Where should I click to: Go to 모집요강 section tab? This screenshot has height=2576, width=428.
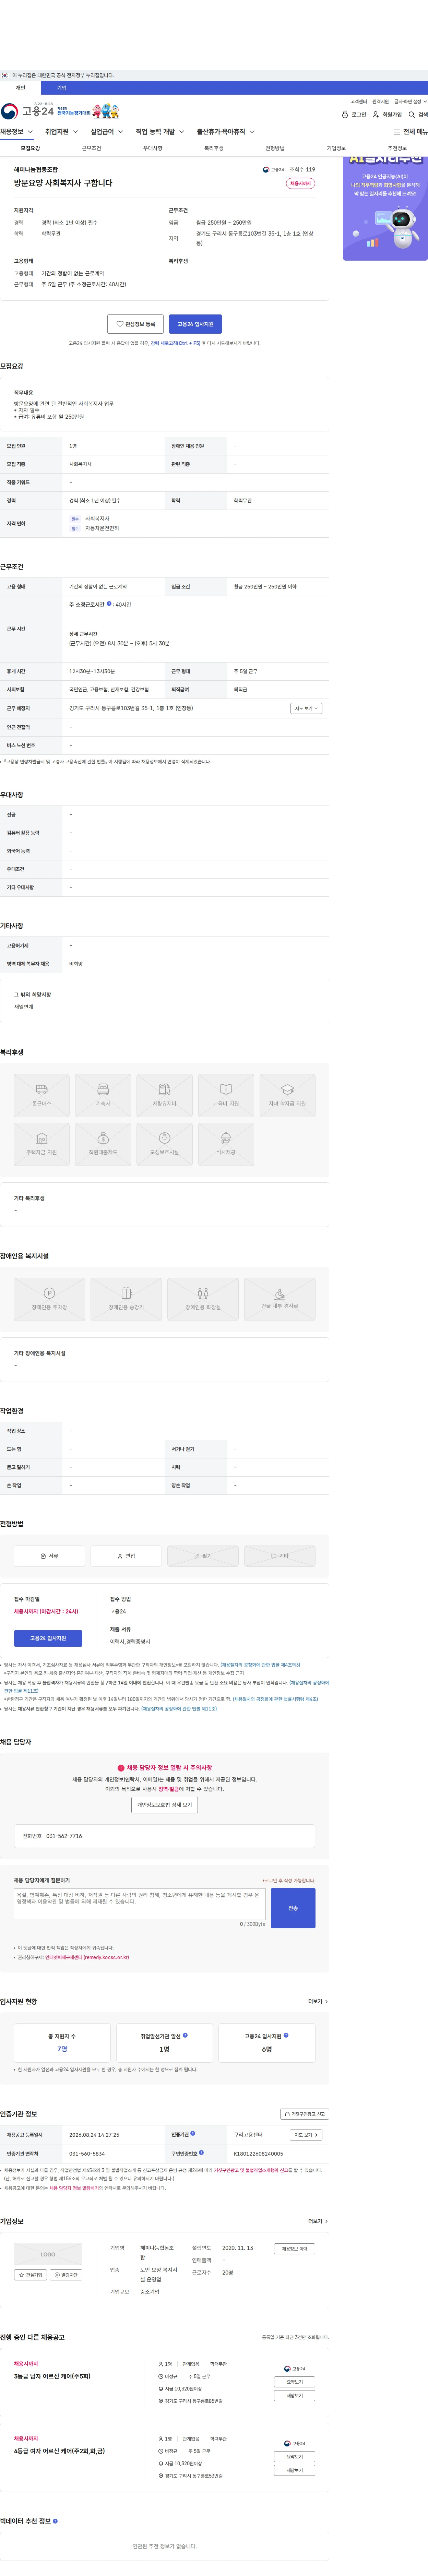click(x=30, y=148)
